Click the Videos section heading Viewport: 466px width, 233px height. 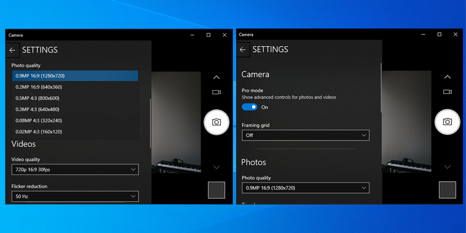point(24,144)
